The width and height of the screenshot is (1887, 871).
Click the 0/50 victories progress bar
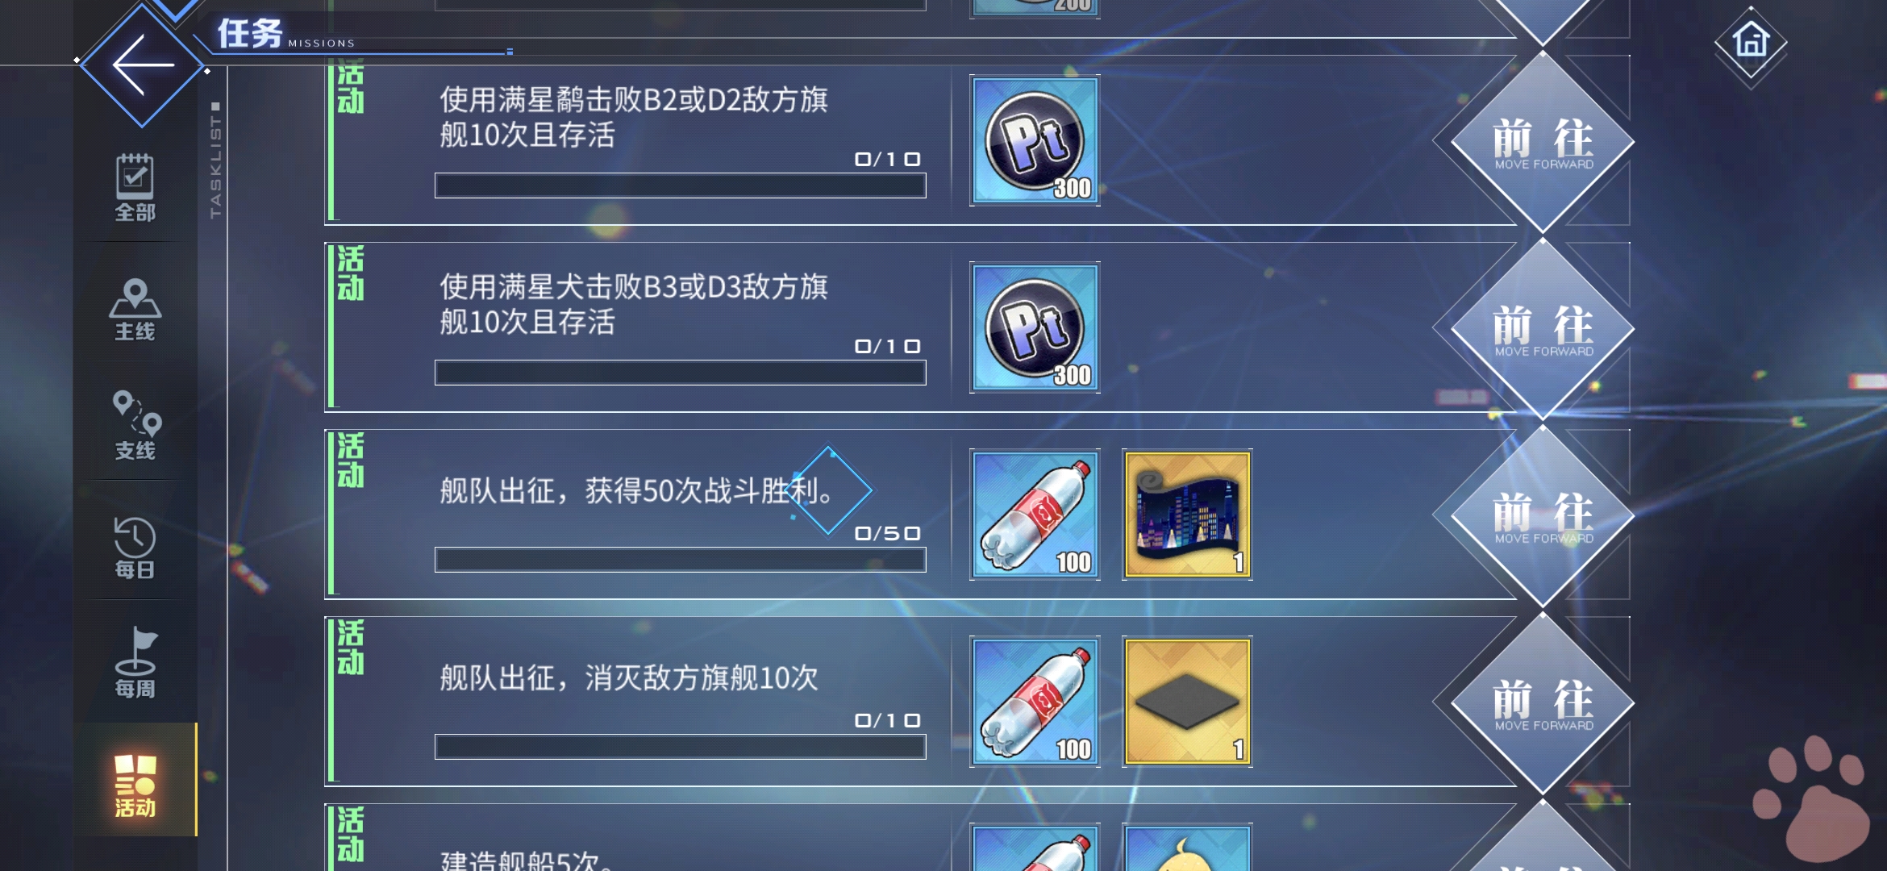(x=680, y=560)
